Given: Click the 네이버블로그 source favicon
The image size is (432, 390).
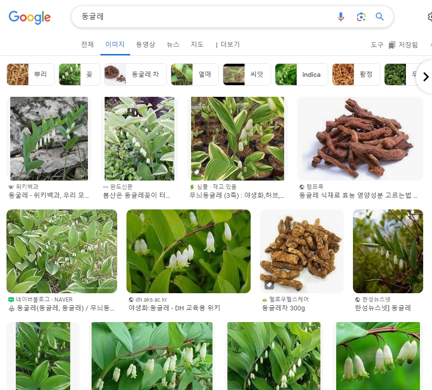Looking at the screenshot, I should pyautogui.click(x=11, y=299).
